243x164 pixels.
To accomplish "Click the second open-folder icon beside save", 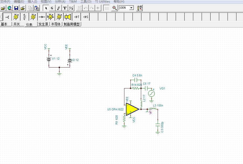I will point(23,8).
